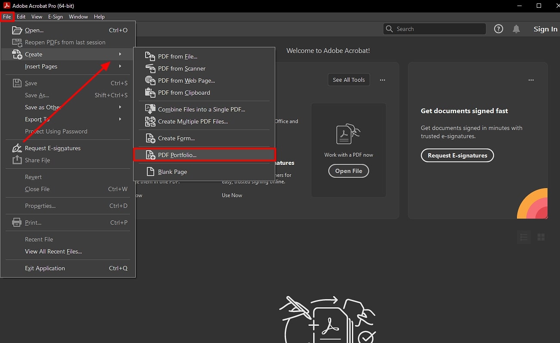The image size is (560, 343).
Task: Expand the Create submenu arrow
Action: (120, 54)
